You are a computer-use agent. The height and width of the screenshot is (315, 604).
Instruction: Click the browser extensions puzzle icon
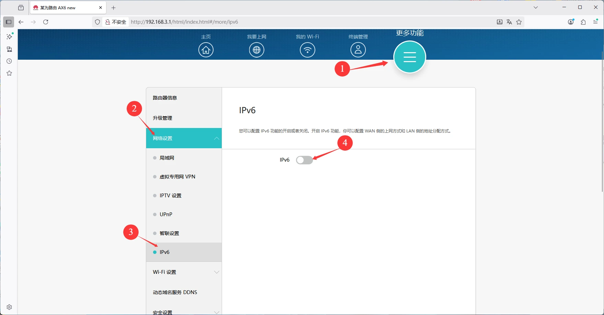point(583,22)
